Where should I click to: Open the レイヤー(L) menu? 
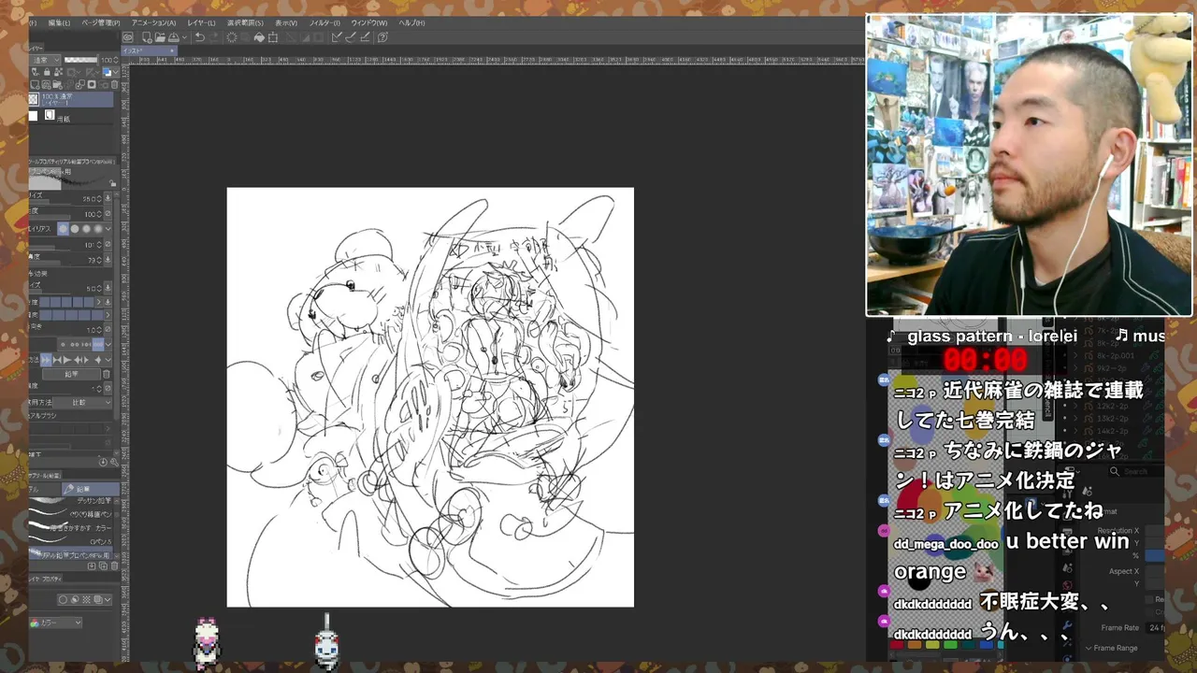201,22
